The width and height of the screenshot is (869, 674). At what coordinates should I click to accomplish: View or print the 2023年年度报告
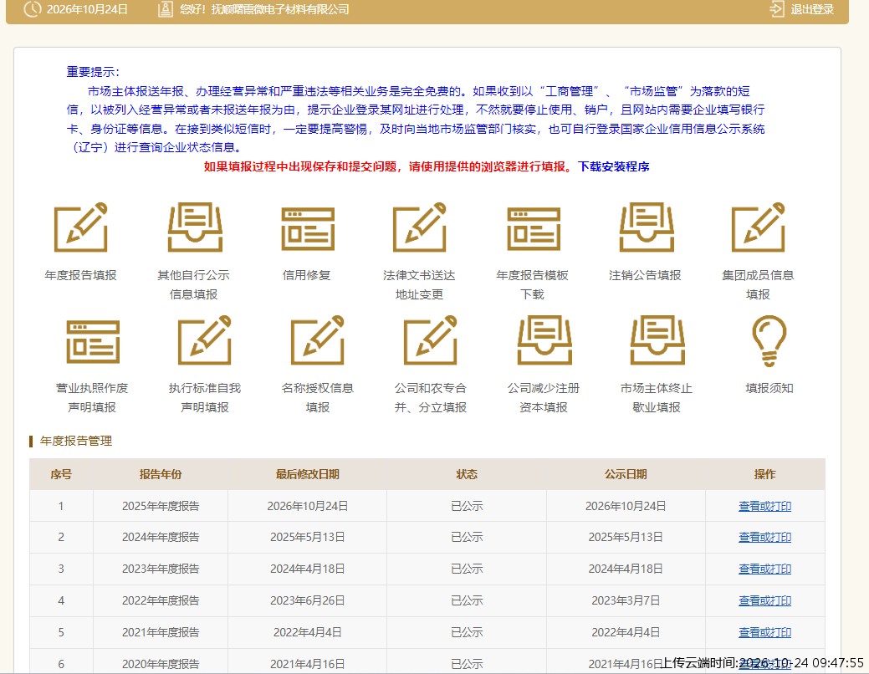(764, 569)
